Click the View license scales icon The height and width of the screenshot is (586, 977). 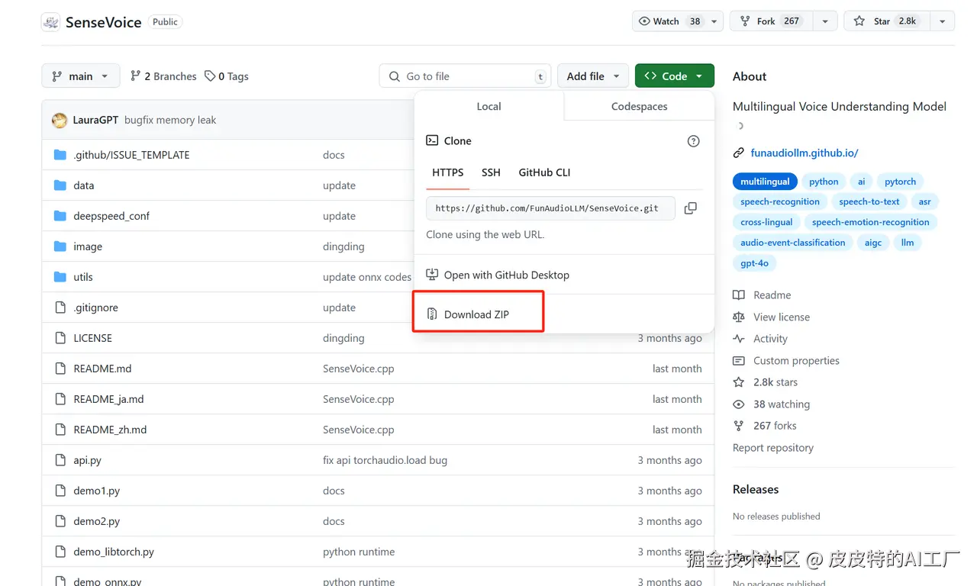pos(738,317)
